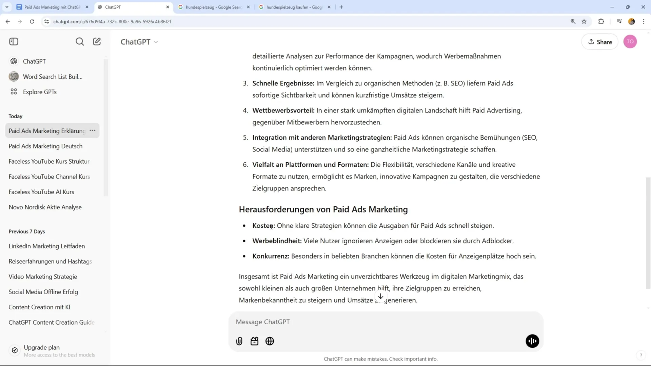Image resolution: width=651 pixels, height=366 pixels.
Task: Switch to hundespielzeug Google Search tab
Action: [214, 7]
